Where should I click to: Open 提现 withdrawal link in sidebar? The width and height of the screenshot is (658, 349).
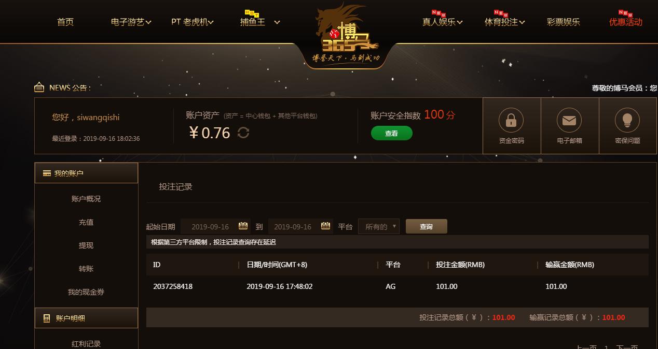86,245
